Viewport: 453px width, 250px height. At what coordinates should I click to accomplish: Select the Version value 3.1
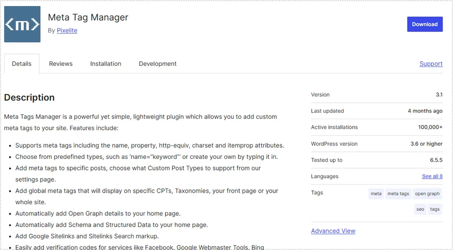(x=439, y=95)
